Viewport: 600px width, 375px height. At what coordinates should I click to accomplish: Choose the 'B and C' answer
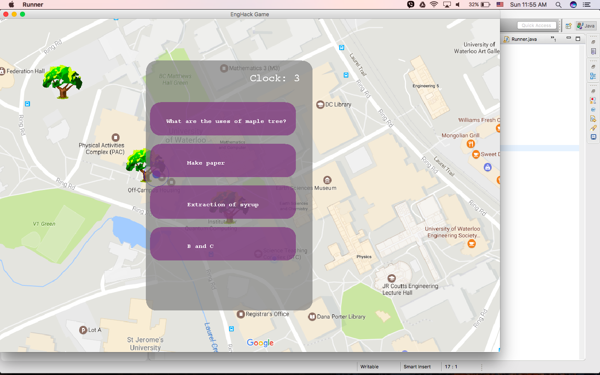point(223,244)
